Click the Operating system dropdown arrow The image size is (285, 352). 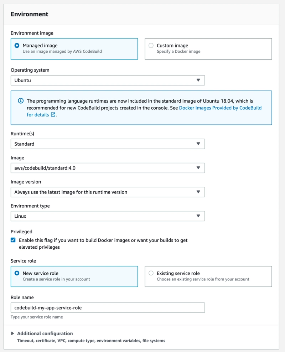(x=198, y=80)
